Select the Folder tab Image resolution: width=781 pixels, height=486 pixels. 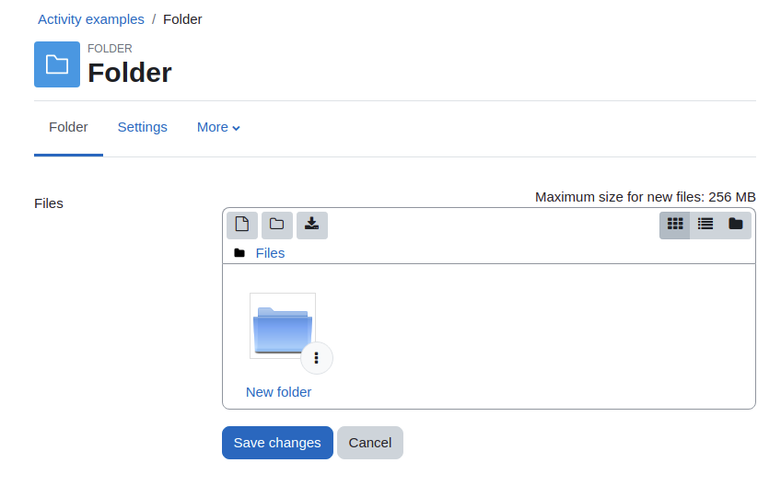[x=68, y=127]
